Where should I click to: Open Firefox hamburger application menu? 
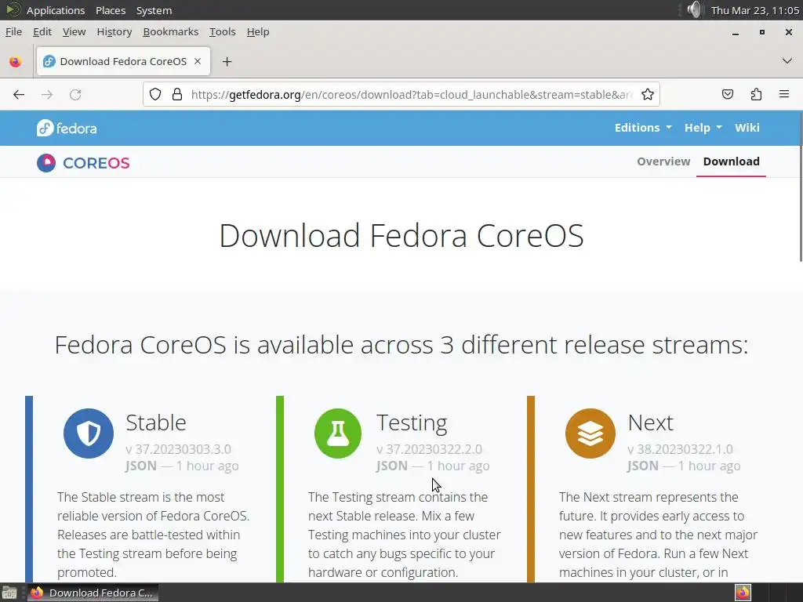coord(784,94)
